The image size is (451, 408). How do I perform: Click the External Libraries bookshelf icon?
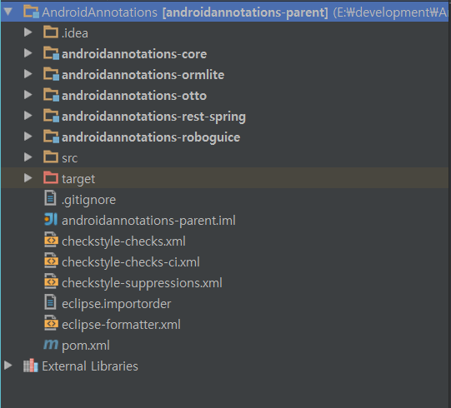[31, 366]
